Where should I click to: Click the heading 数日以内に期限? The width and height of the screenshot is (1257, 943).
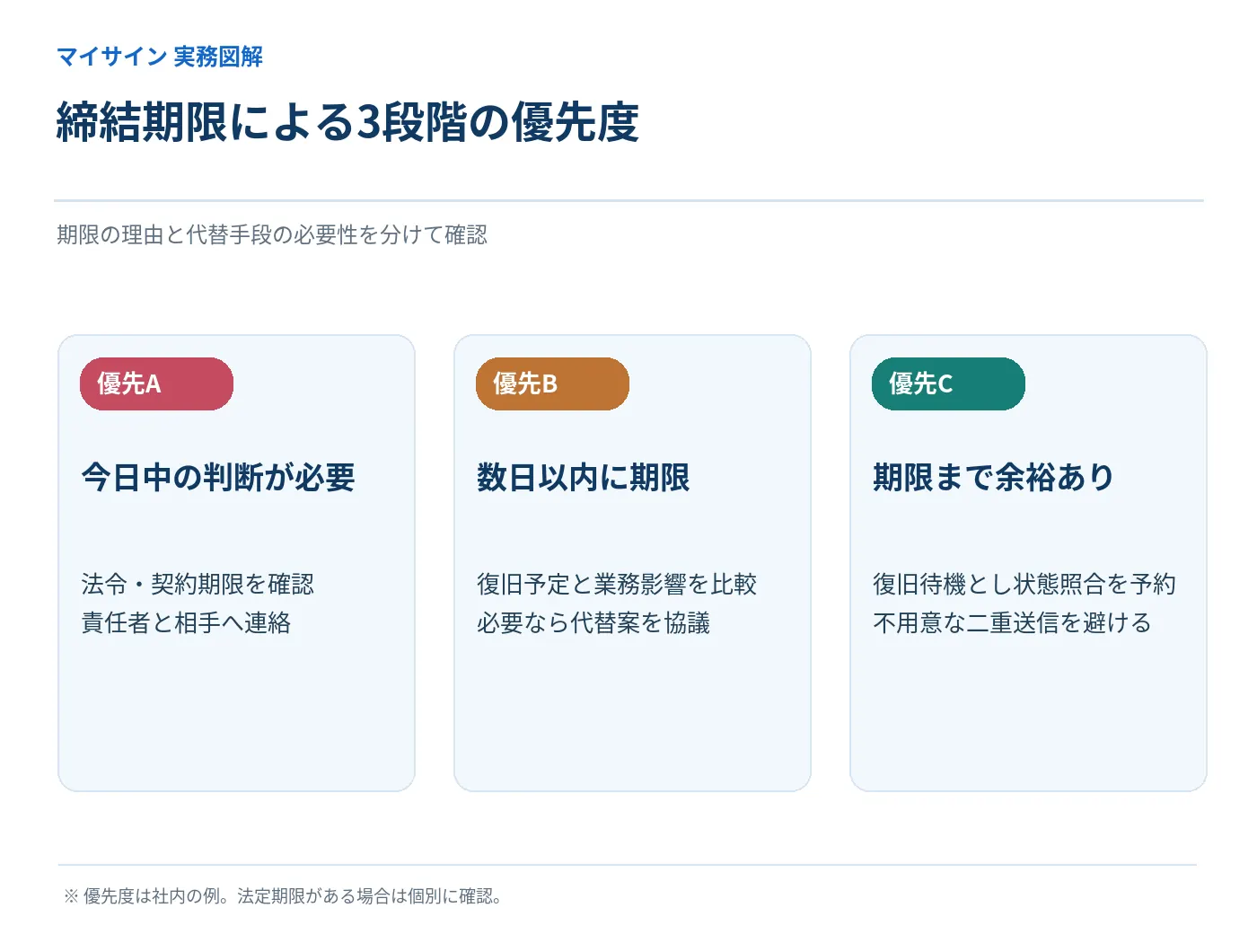coord(584,477)
